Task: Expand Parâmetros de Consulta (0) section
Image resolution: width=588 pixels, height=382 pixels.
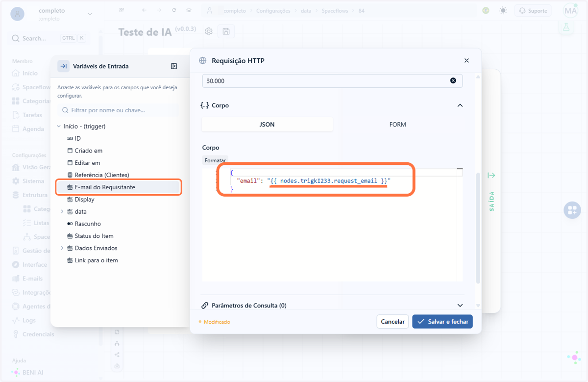Action: coord(460,306)
